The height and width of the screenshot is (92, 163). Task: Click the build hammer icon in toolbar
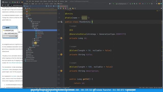[113, 4]
